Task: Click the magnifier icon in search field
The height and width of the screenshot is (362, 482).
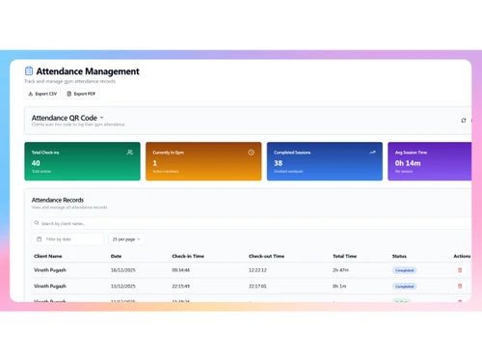Action: click(37, 223)
